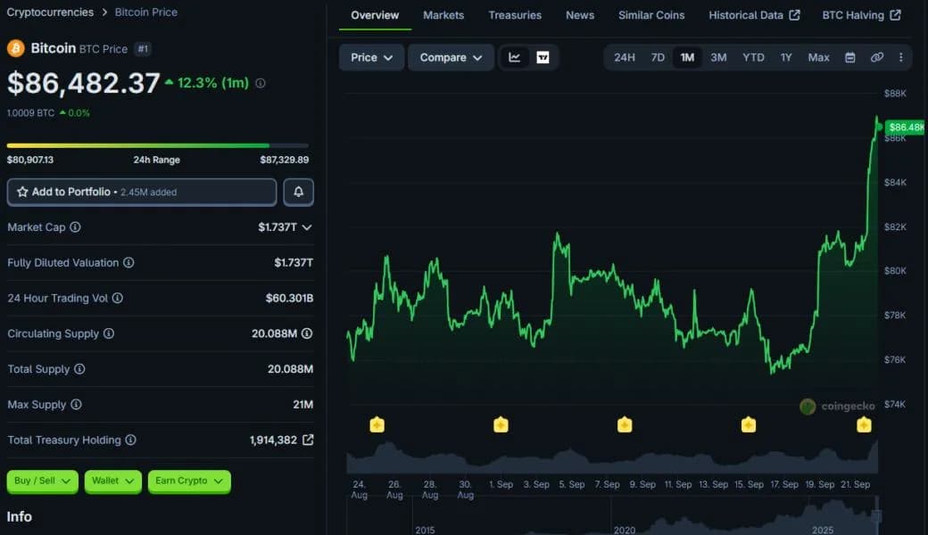
Task: Open the Buy / Sell dropdown
Action: (42, 481)
